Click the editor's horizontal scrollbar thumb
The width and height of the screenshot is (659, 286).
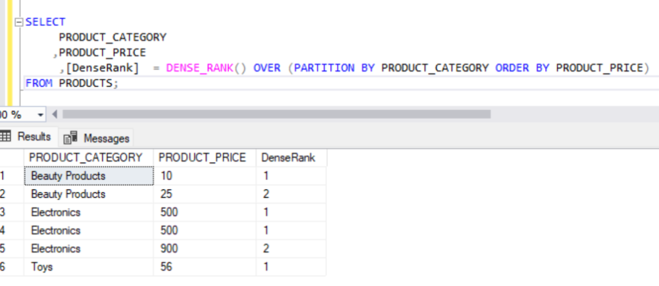277,114
